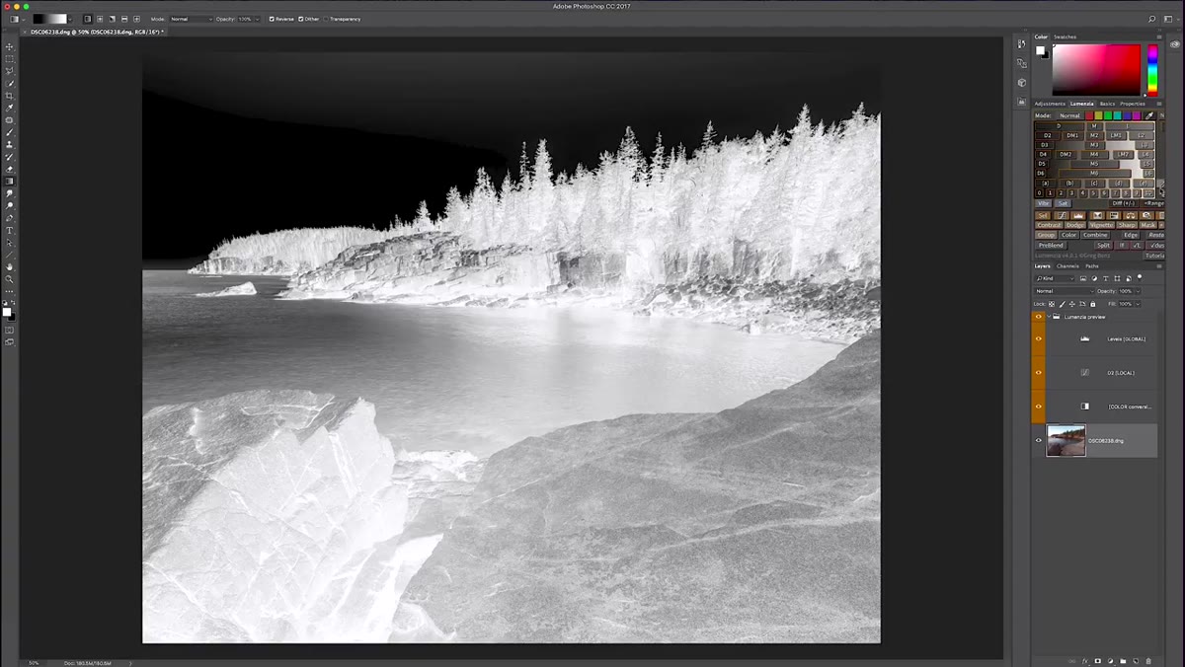Open the layer Kind filter dropdown
The height and width of the screenshot is (667, 1185).
[x=1055, y=278]
